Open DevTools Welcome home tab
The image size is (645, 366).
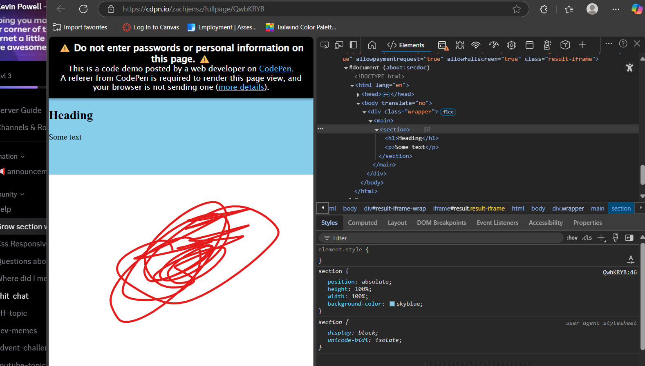pos(372,45)
